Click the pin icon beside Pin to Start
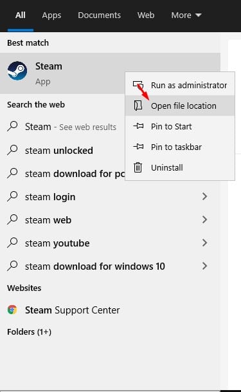The image size is (241, 392). point(138,126)
